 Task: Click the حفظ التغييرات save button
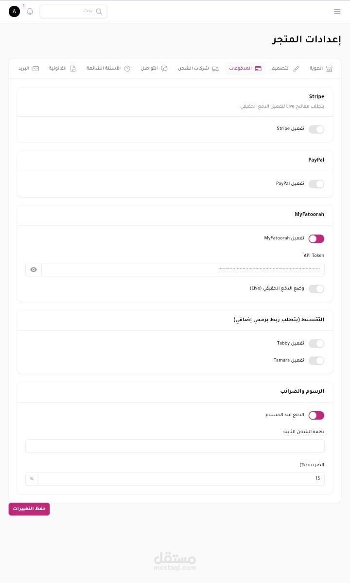tap(29, 509)
